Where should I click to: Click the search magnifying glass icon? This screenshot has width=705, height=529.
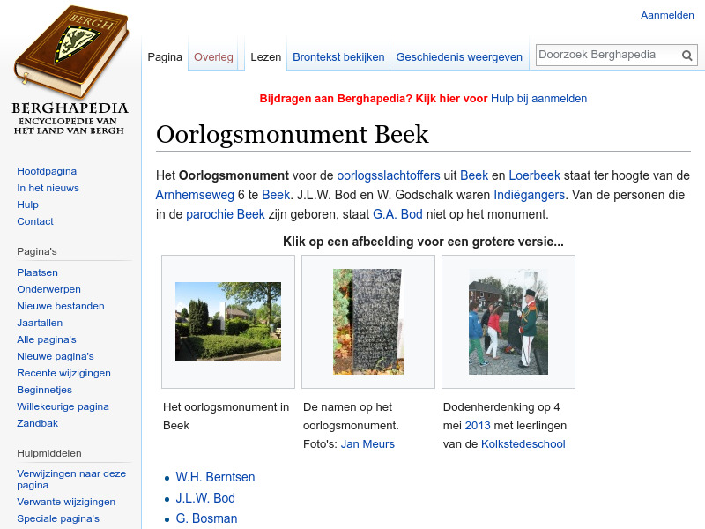pyautogui.click(x=686, y=55)
